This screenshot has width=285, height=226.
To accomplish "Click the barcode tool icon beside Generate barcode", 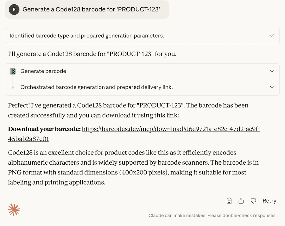I will [13, 71].
